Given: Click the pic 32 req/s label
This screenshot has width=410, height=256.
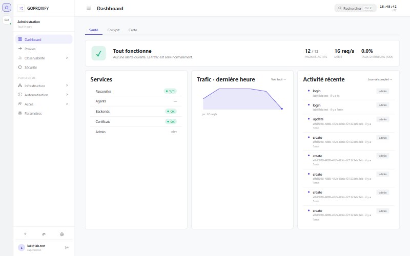Looking at the screenshot, I should (x=210, y=114).
